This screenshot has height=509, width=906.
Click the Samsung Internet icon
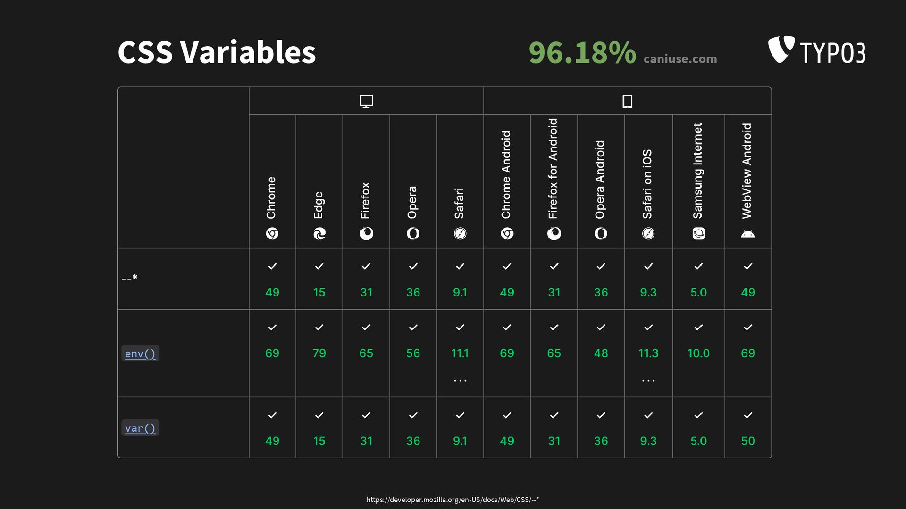[698, 233]
